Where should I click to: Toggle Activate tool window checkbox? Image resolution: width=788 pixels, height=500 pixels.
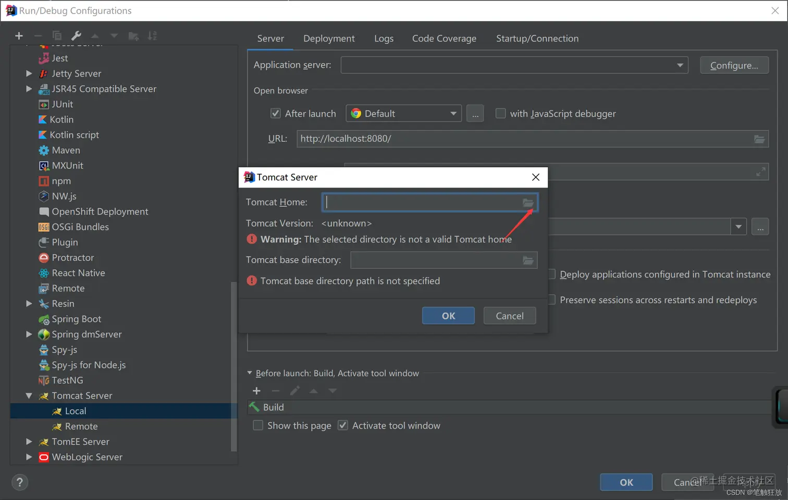(x=343, y=426)
